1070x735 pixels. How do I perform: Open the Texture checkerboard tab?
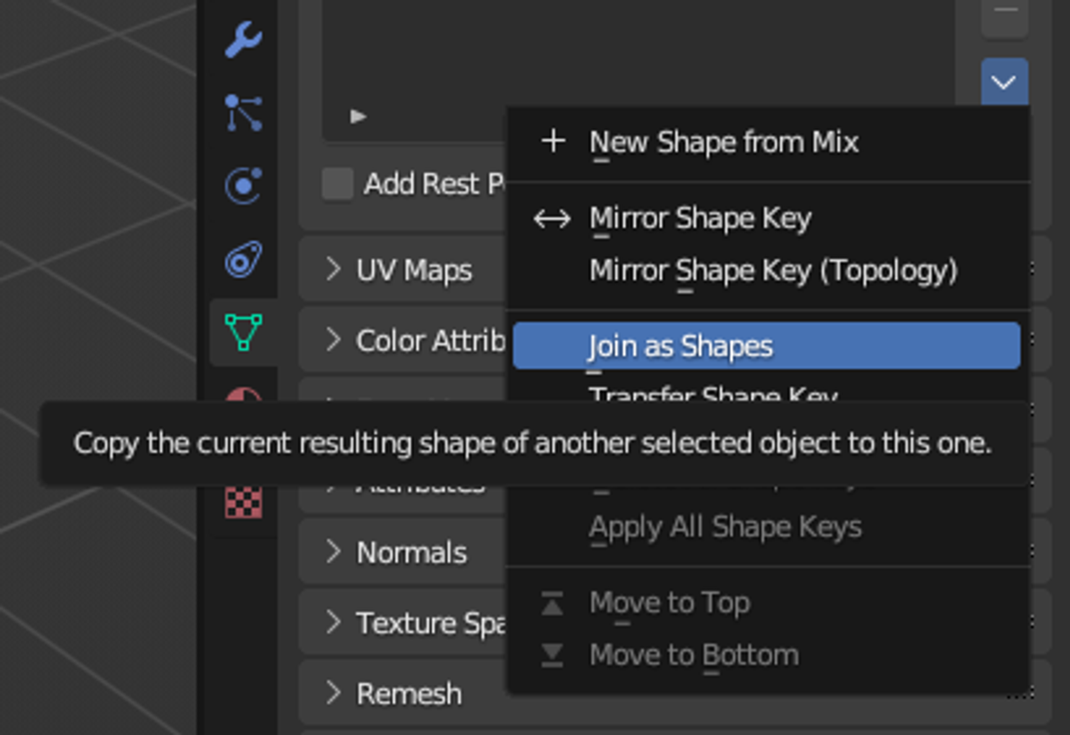pyautogui.click(x=243, y=503)
